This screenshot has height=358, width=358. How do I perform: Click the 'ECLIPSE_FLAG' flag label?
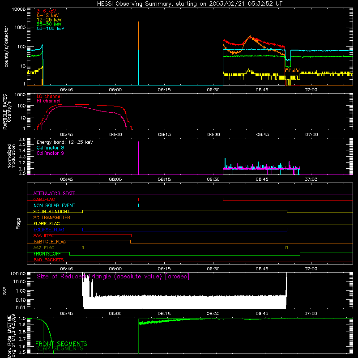click(49, 230)
